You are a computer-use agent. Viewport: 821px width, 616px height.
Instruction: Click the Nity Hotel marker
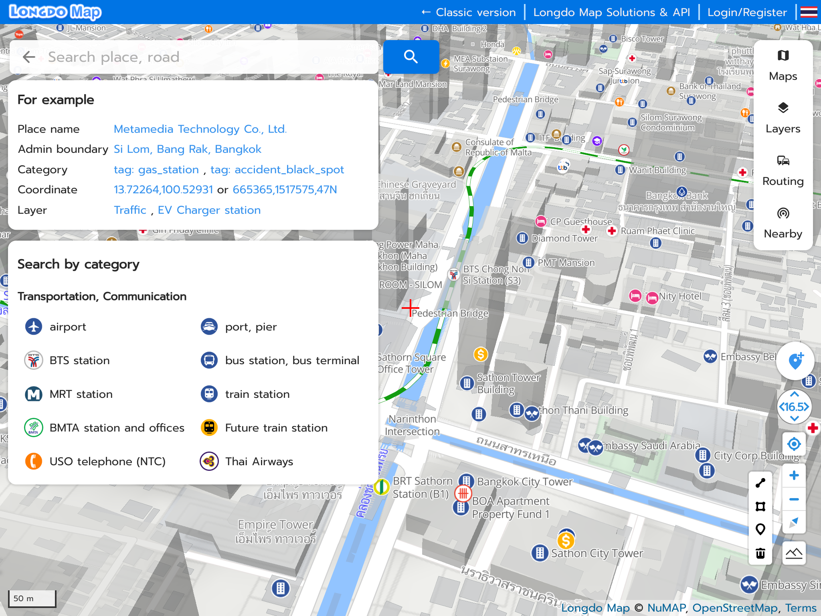[652, 298]
